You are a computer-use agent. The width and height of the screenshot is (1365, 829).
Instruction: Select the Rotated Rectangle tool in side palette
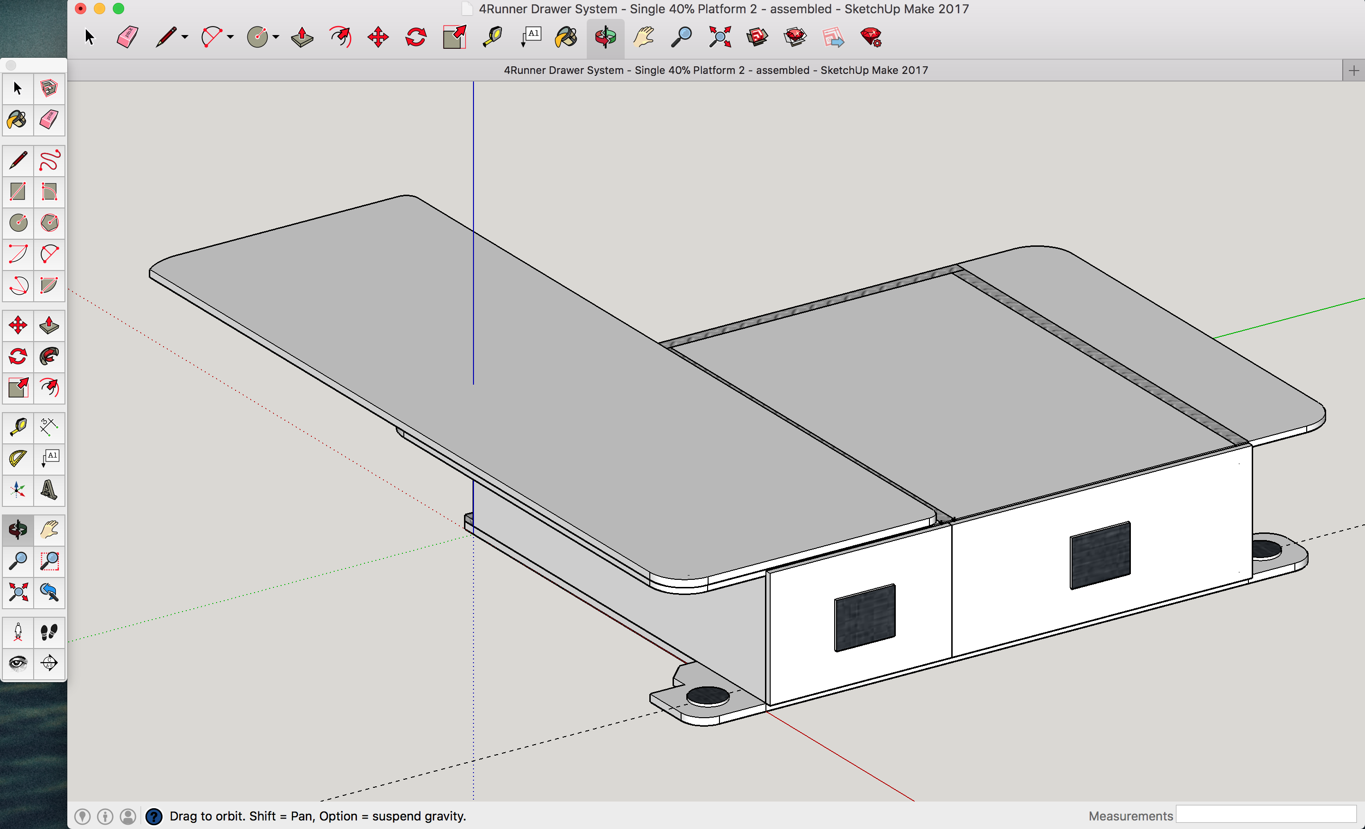click(x=49, y=191)
